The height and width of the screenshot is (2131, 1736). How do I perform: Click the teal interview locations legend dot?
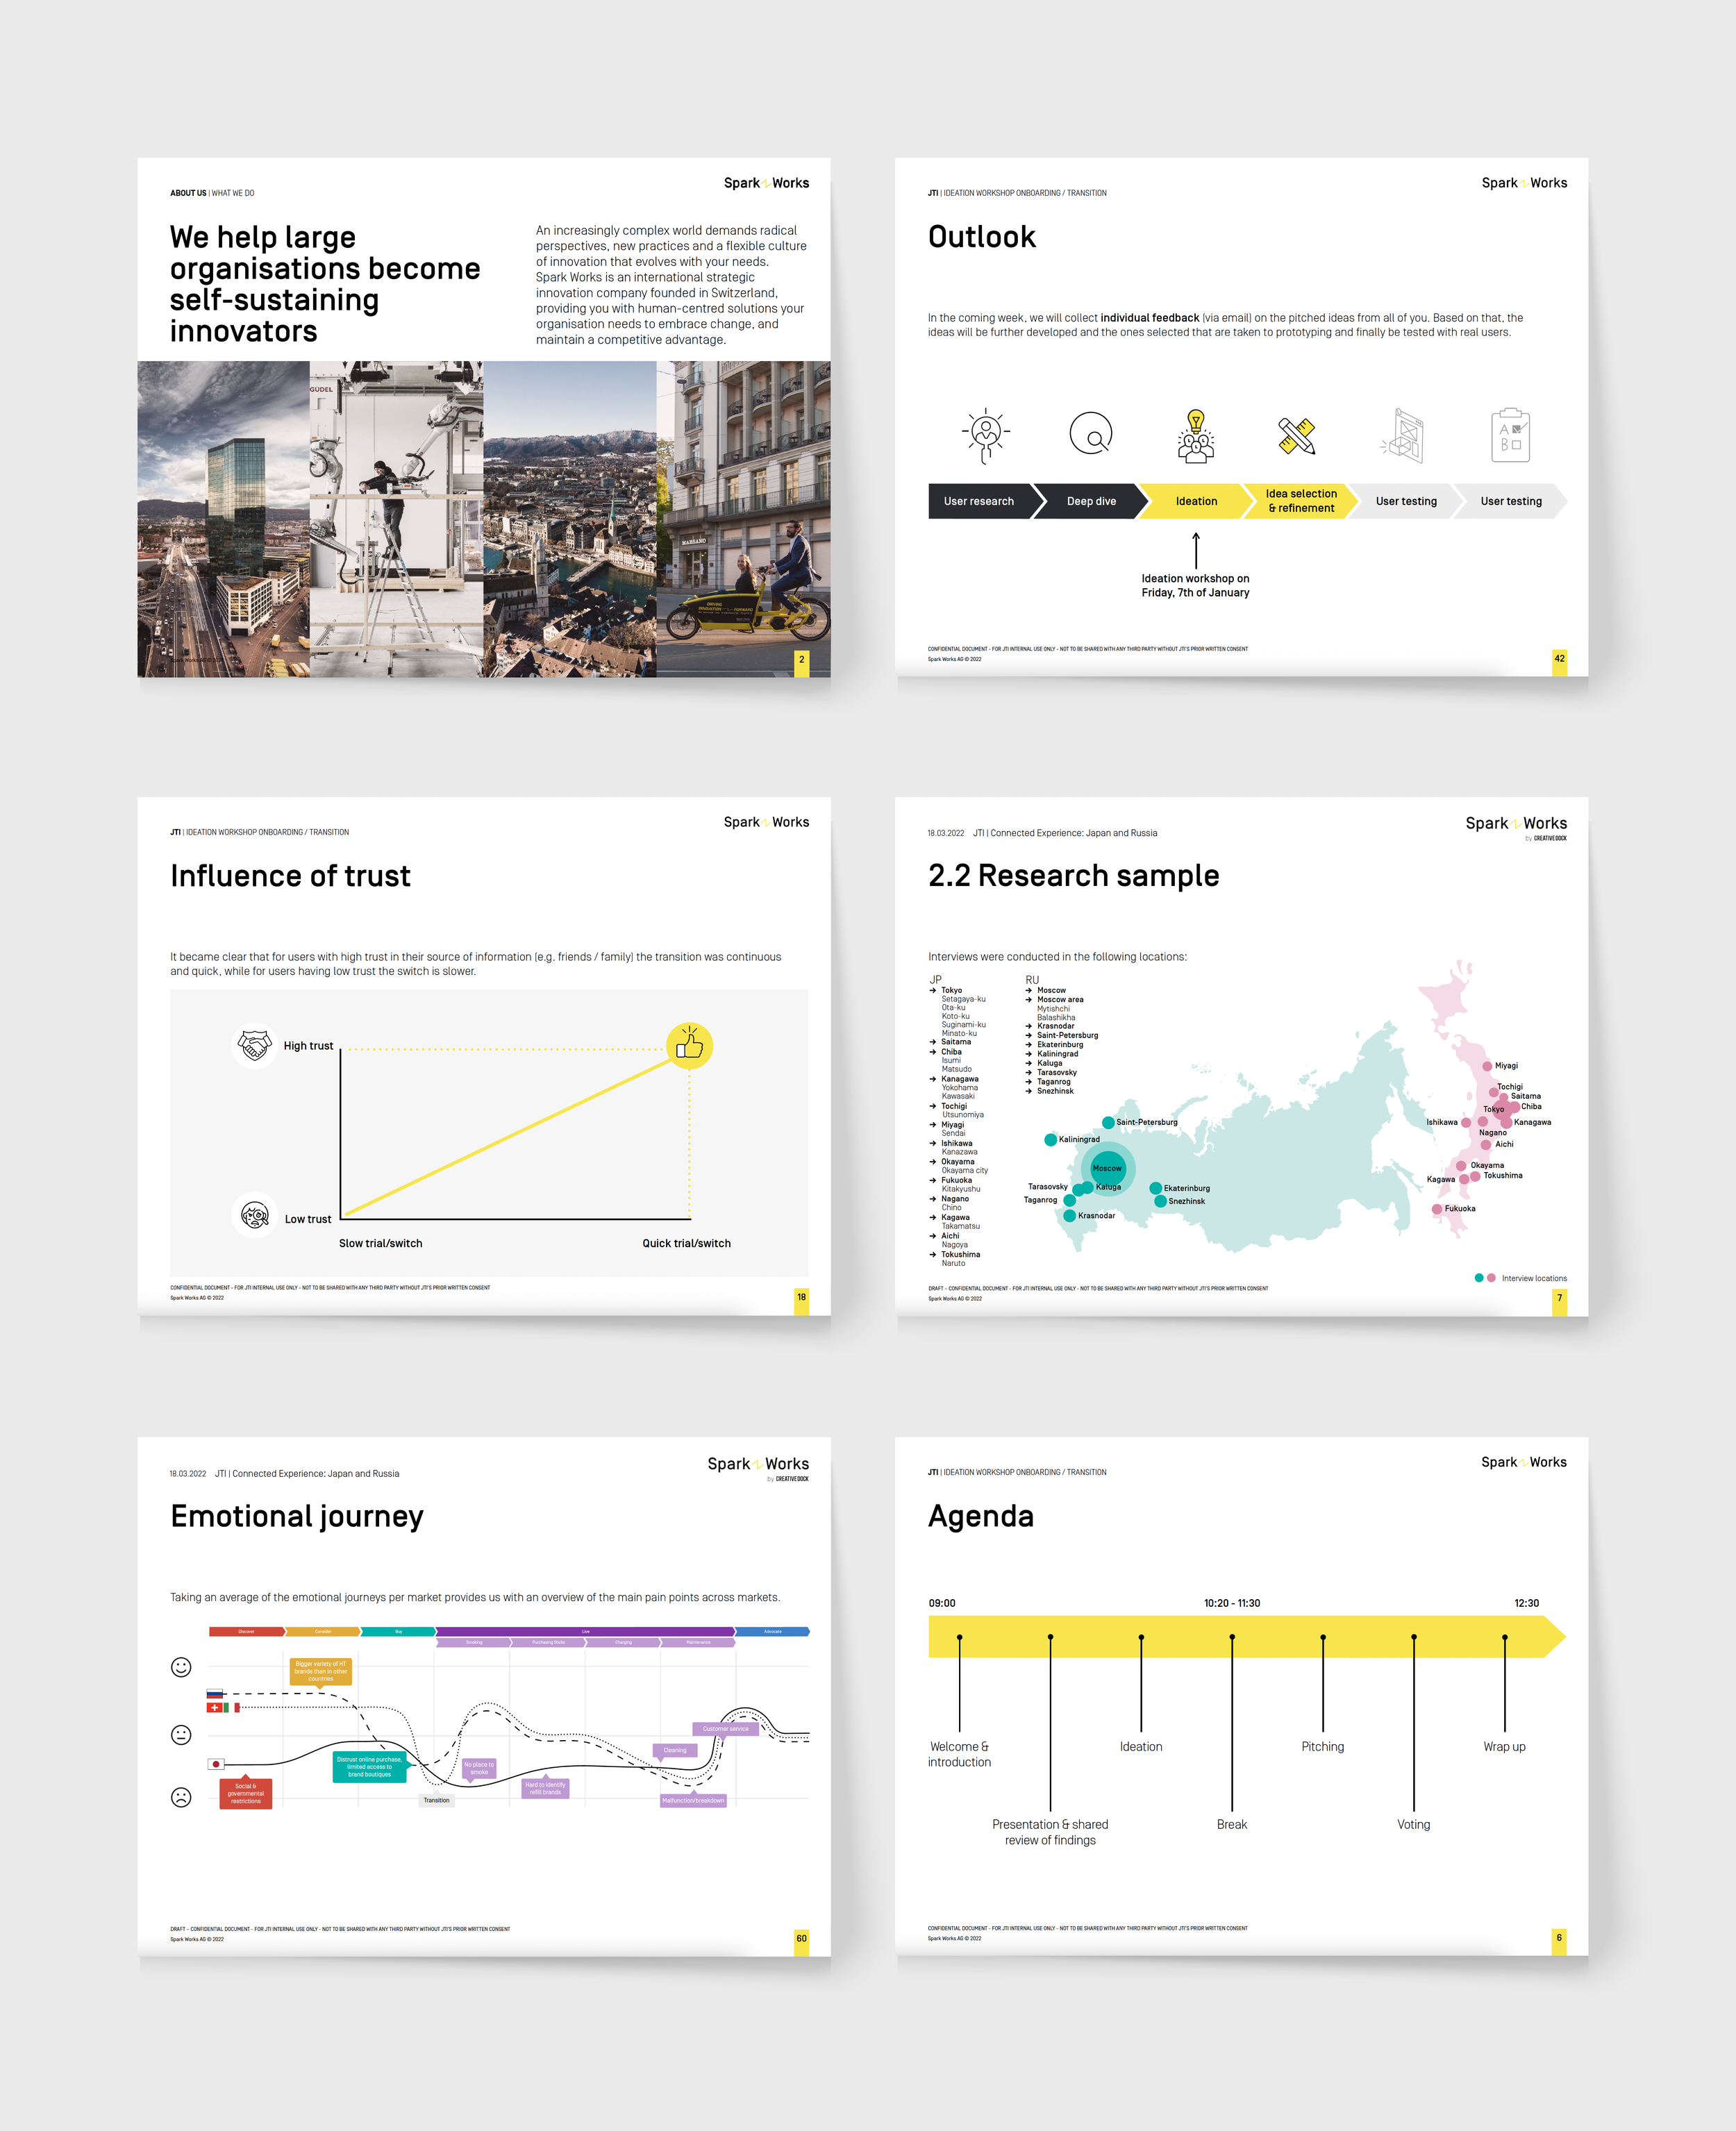(x=1479, y=1278)
